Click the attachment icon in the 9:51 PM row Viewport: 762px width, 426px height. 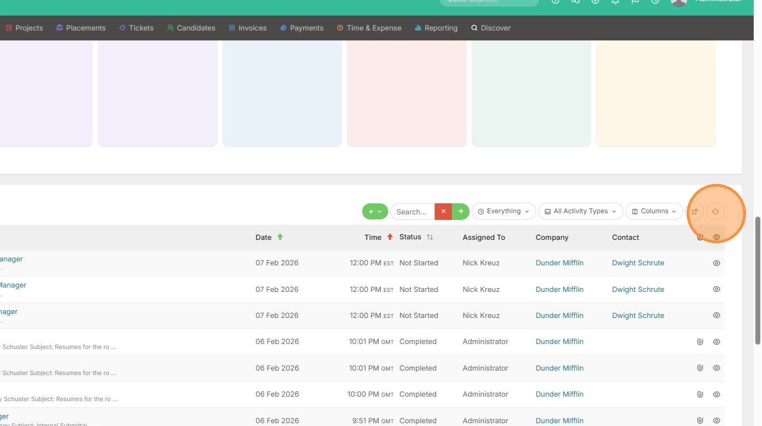click(700, 420)
